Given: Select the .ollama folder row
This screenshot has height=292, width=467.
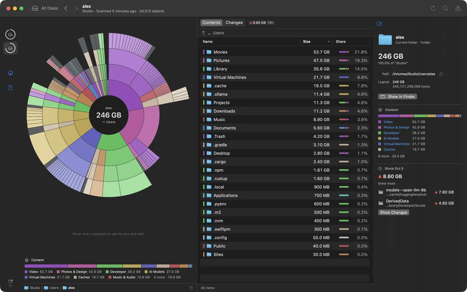Looking at the screenshot, I should tap(285, 94).
